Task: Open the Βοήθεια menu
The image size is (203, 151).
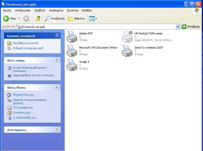Action: (87, 10)
